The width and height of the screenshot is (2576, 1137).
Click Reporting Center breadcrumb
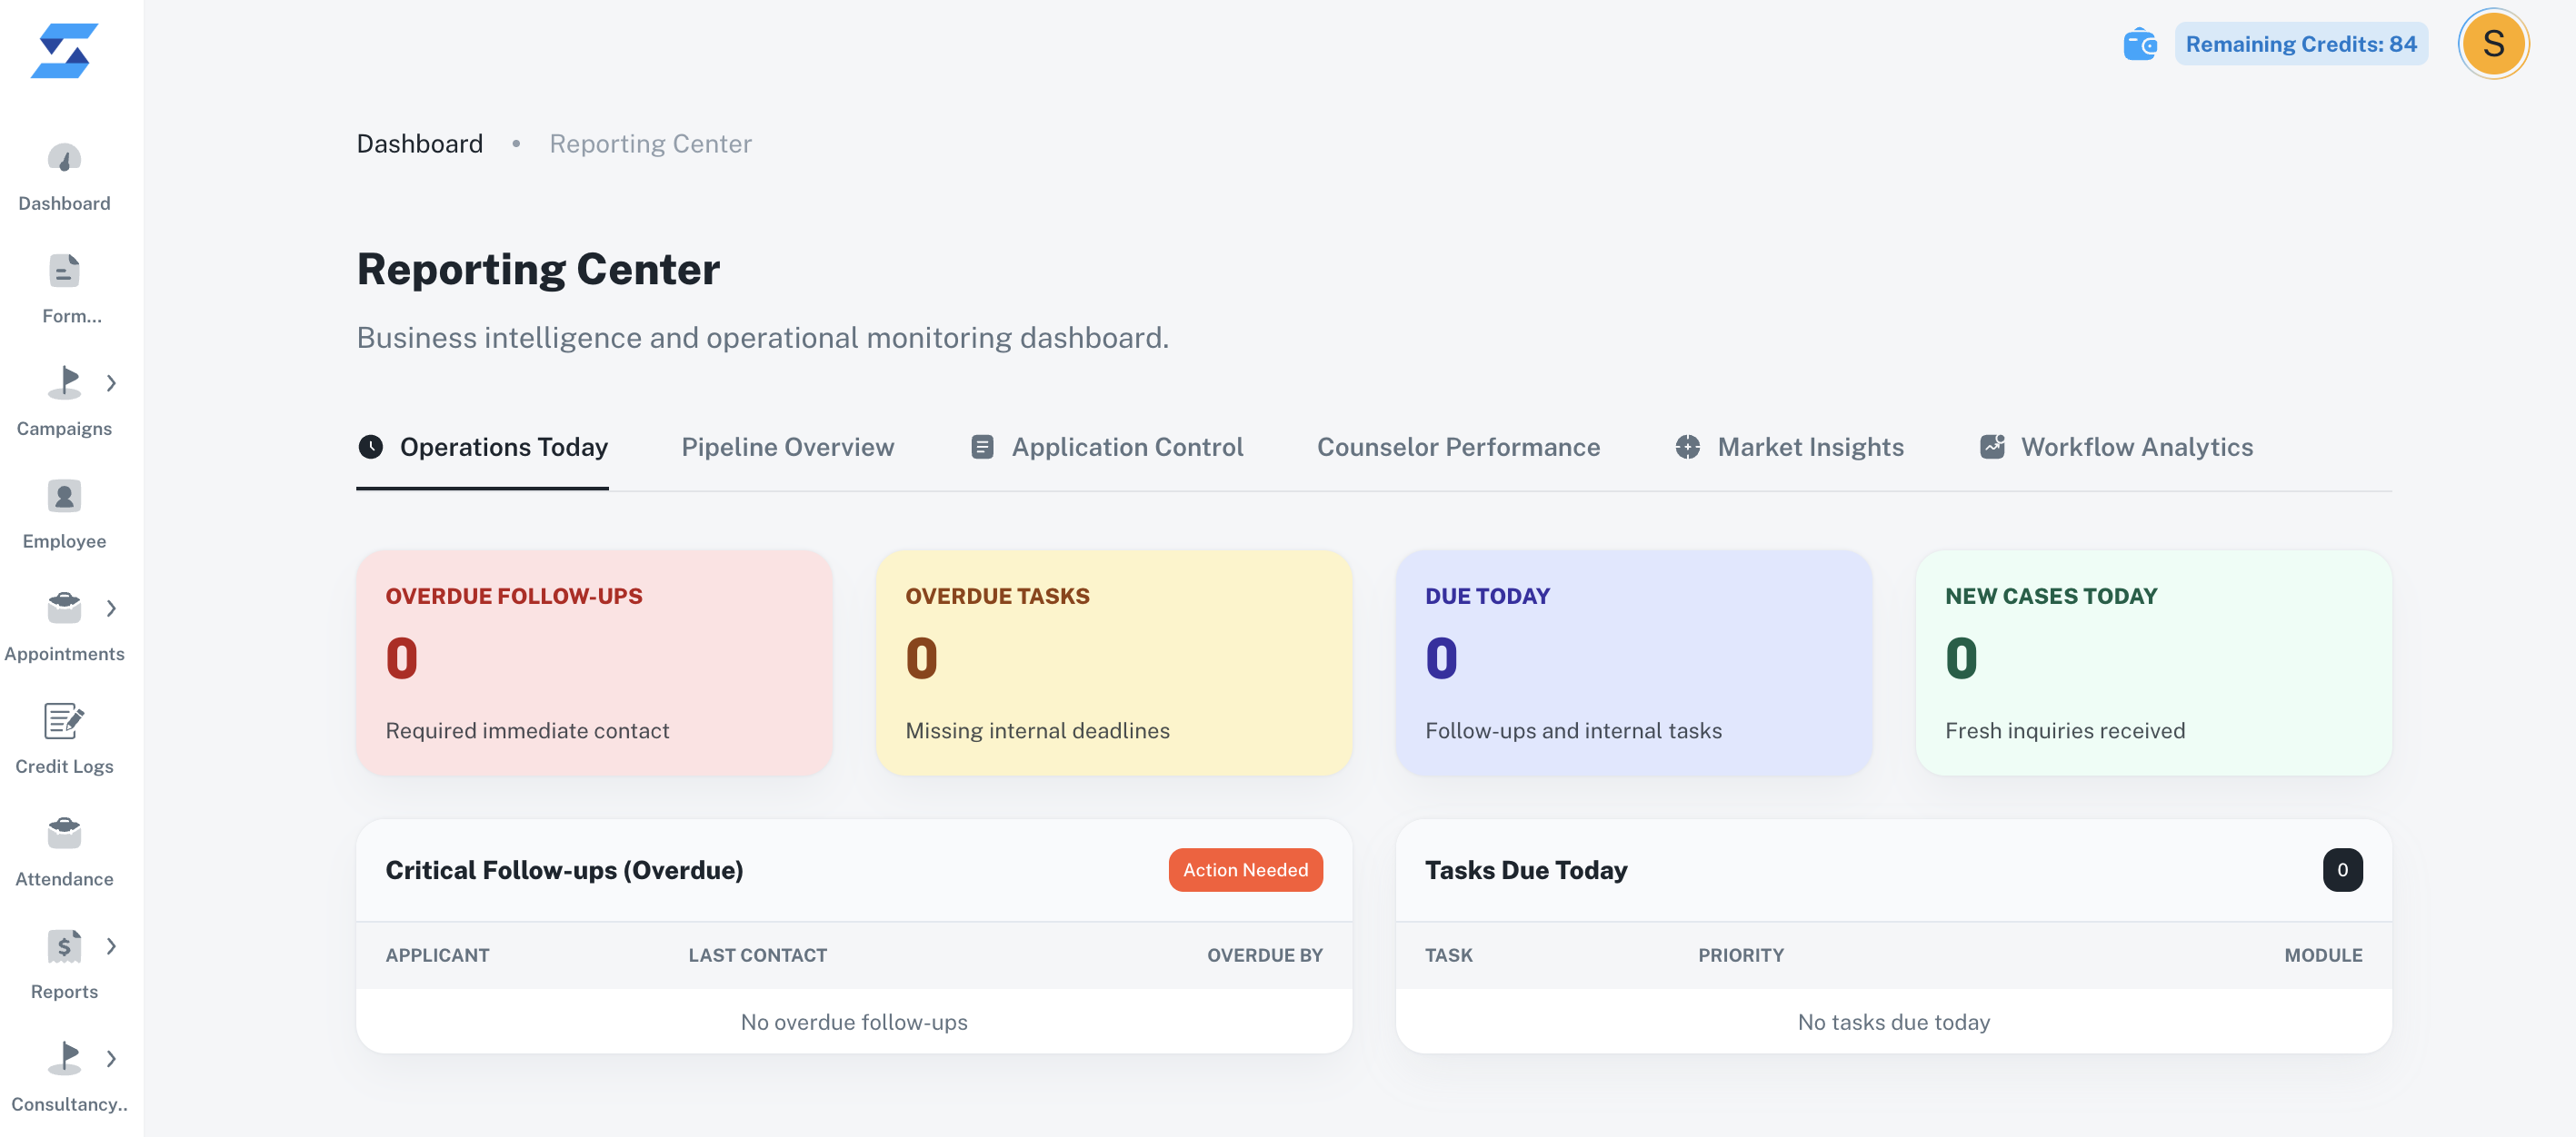pyautogui.click(x=650, y=143)
